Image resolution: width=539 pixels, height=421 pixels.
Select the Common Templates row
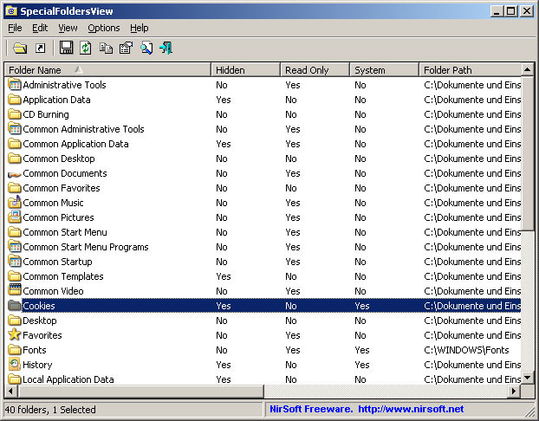pyautogui.click(x=264, y=276)
